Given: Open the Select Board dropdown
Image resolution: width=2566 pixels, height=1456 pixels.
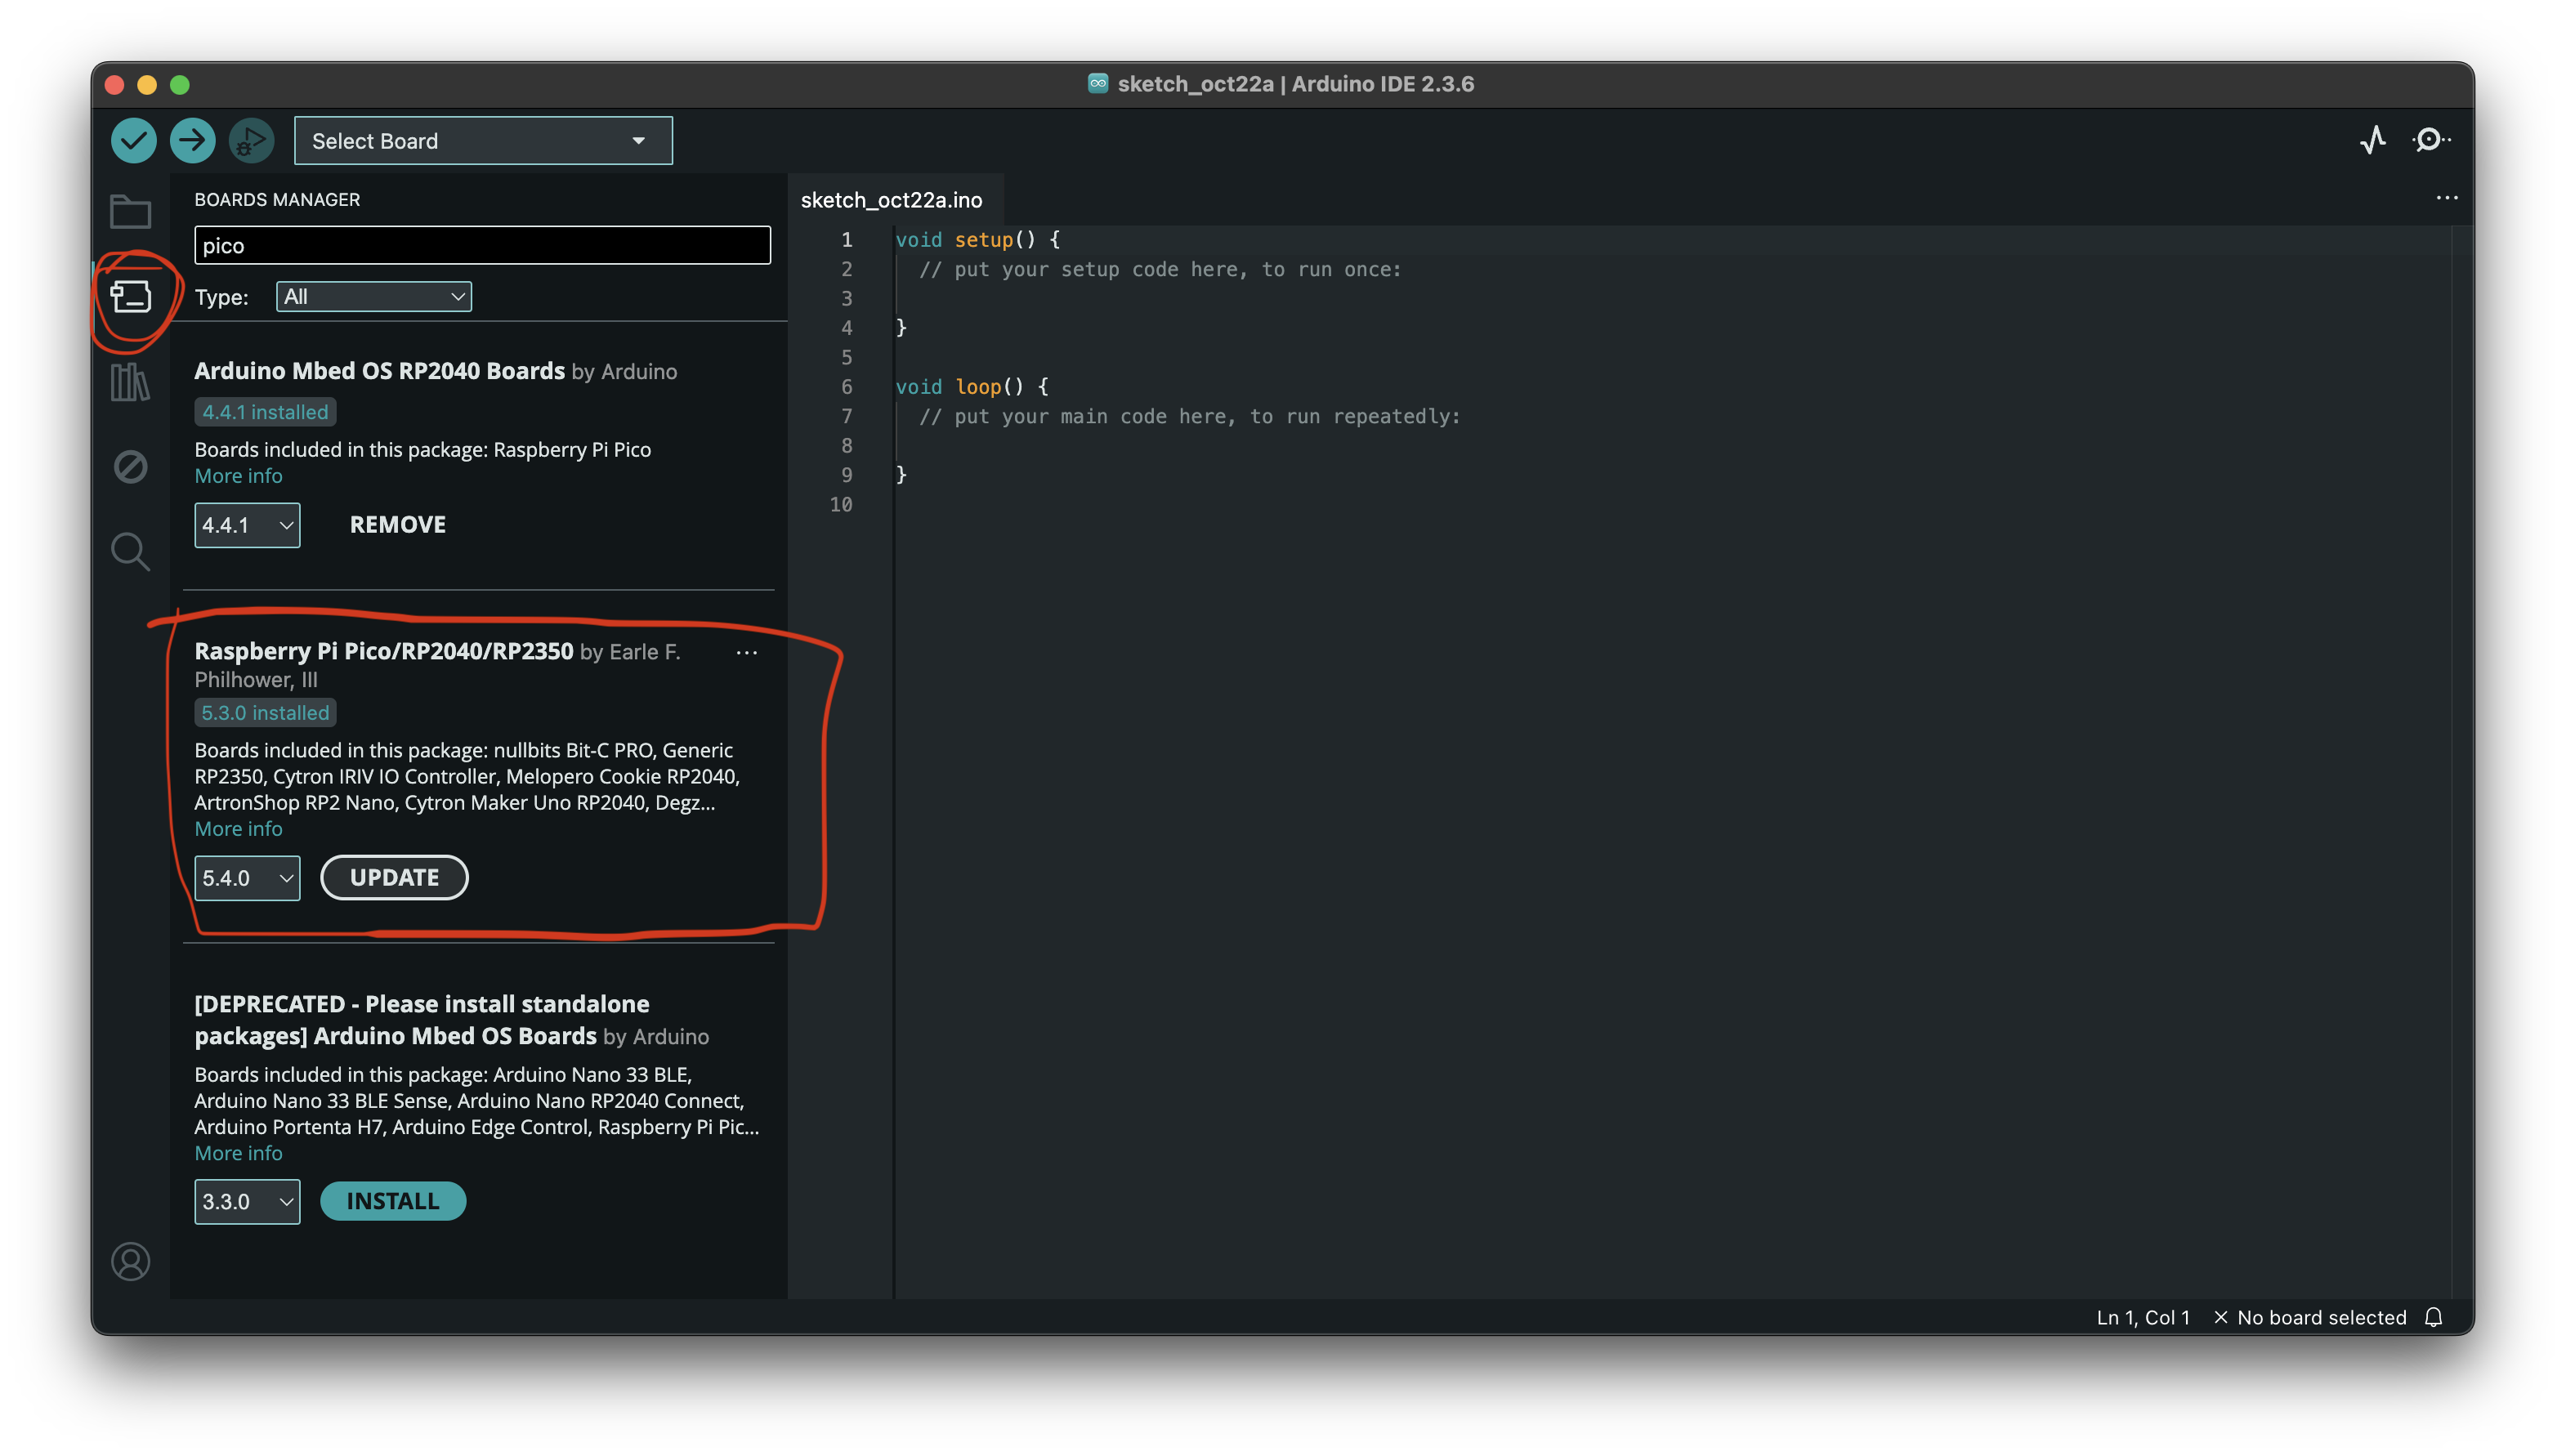Looking at the screenshot, I should coord(483,141).
